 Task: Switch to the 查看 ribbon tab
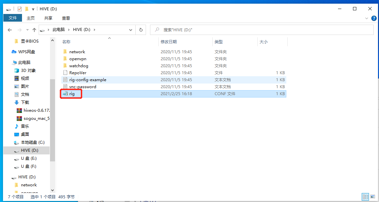66,18
